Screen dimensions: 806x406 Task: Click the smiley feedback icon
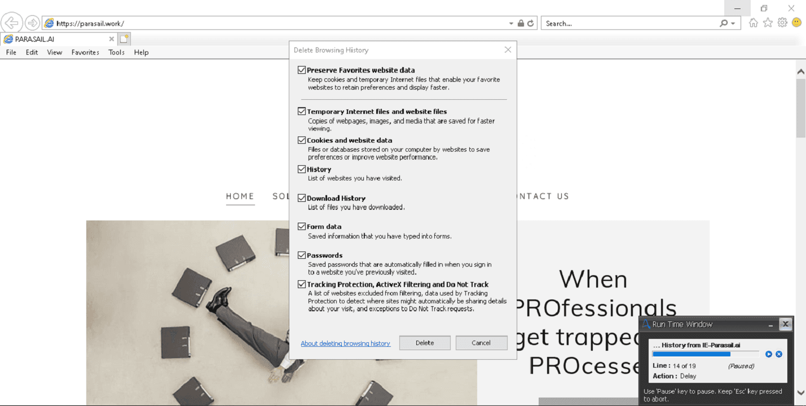tap(797, 23)
